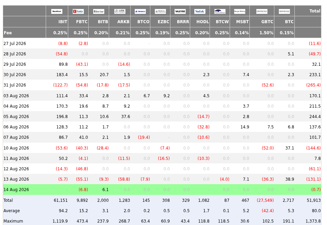
Task: Click EZBC value (16.5) on 11 Aug
Action: (164, 158)
